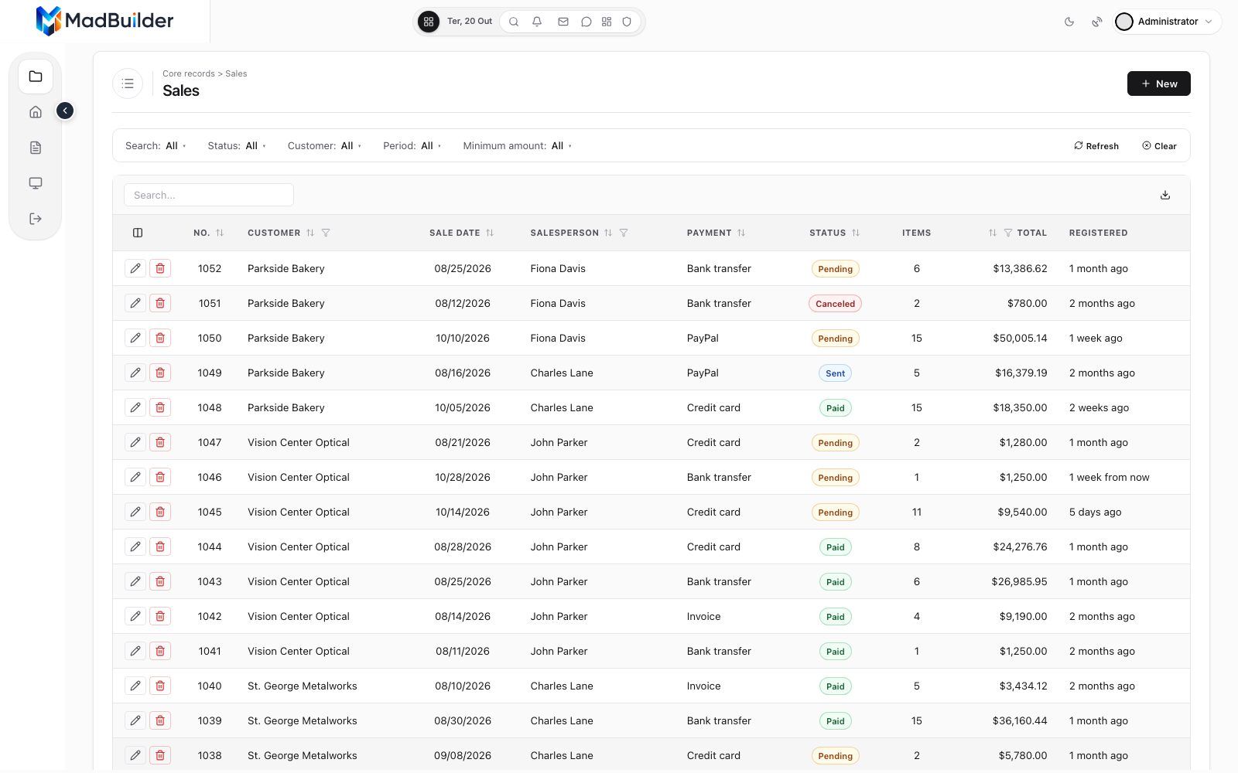Sort table by Payment column

click(741, 233)
